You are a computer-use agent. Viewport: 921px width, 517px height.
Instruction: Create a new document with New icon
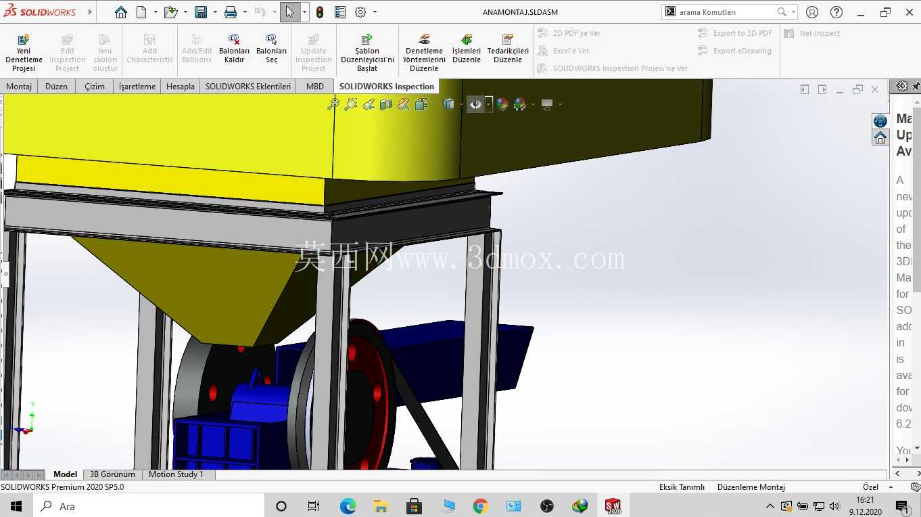pyautogui.click(x=141, y=12)
